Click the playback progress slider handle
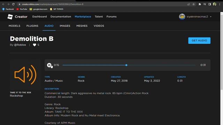The width and height of the screenshot is (223, 125). point(126,65)
